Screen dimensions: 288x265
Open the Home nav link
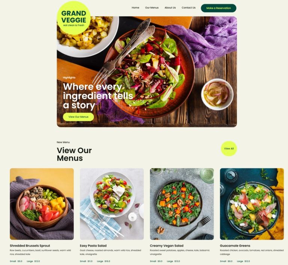click(135, 8)
